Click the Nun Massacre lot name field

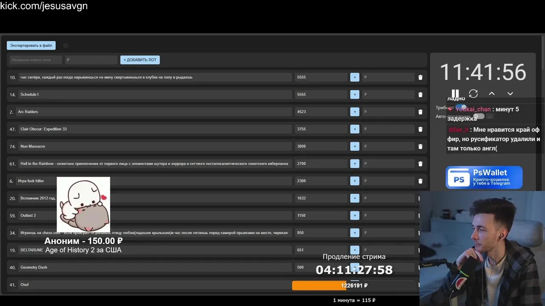pos(155,146)
